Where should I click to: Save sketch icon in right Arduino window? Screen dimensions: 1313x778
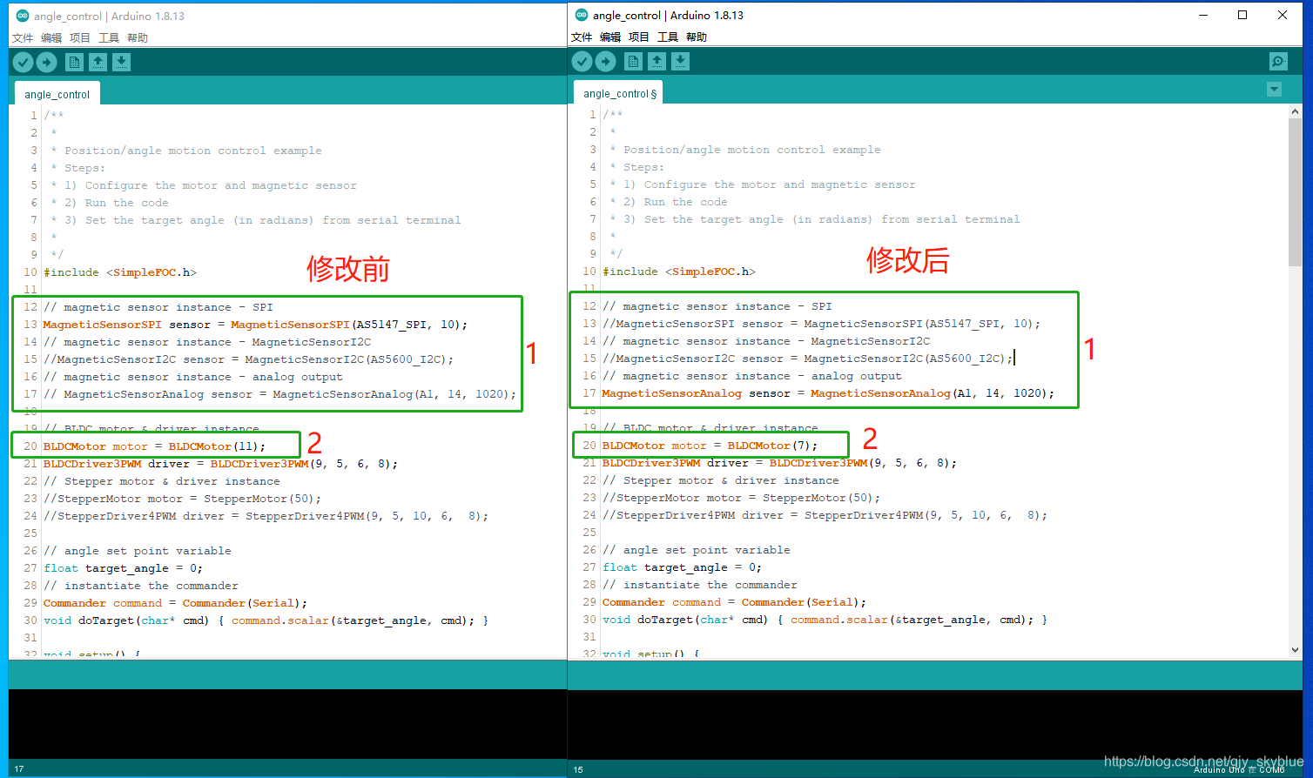(680, 61)
